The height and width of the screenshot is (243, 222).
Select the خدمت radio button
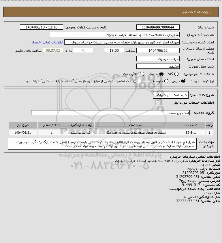tap(161, 74)
